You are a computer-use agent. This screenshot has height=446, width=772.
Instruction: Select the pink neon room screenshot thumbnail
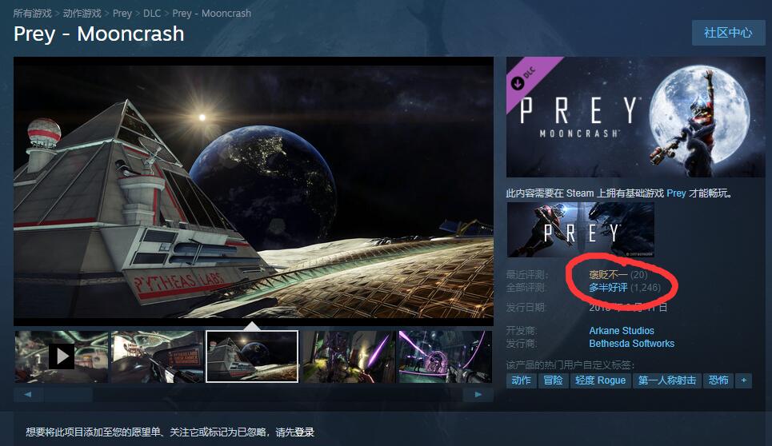point(445,356)
